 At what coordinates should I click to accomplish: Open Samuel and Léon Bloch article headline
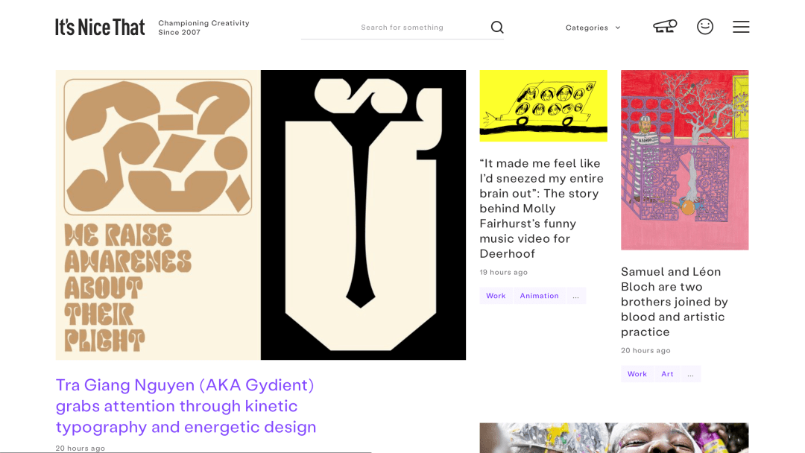pyautogui.click(x=674, y=302)
